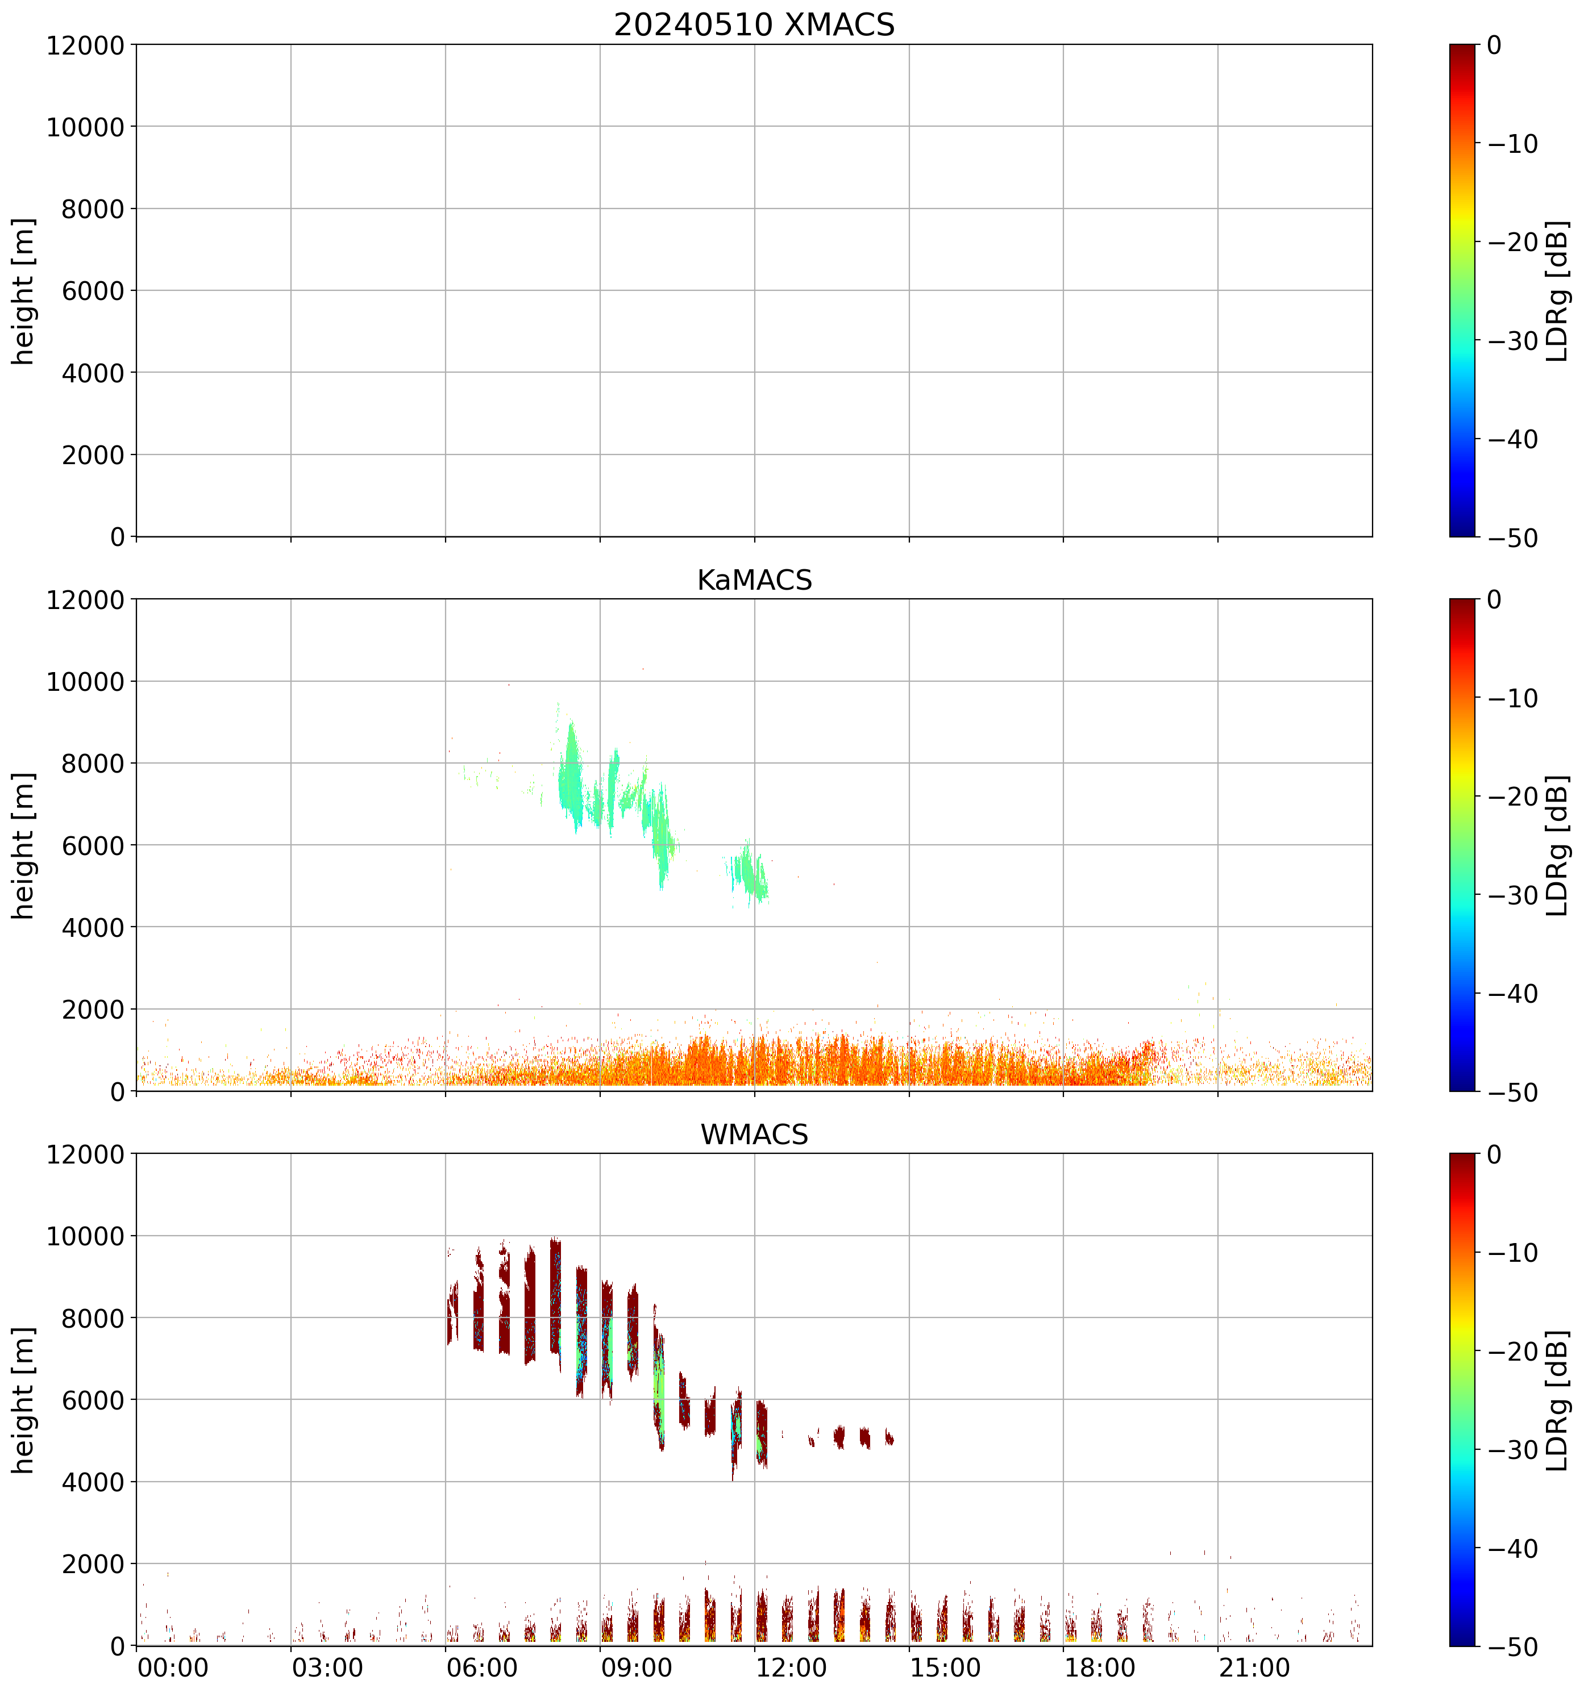Click the 12000 tick on XMACS axis
Image resolution: width=1584 pixels, height=1693 pixels.
pyautogui.click(x=85, y=45)
